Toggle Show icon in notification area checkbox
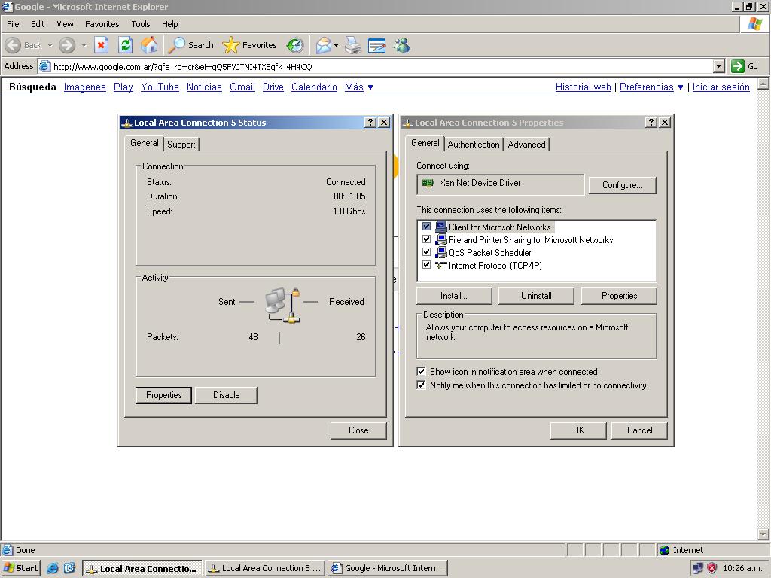 tap(421, 372)
